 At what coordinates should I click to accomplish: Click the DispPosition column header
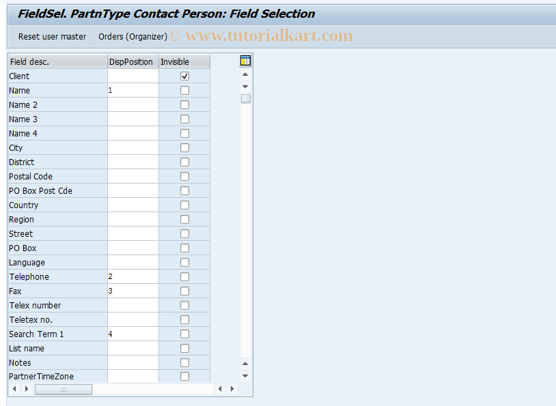point(133,61)
